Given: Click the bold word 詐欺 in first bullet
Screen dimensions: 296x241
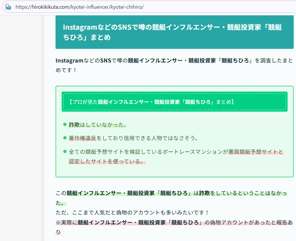Looking at the screenshot, I should click(x=74, y=125).
